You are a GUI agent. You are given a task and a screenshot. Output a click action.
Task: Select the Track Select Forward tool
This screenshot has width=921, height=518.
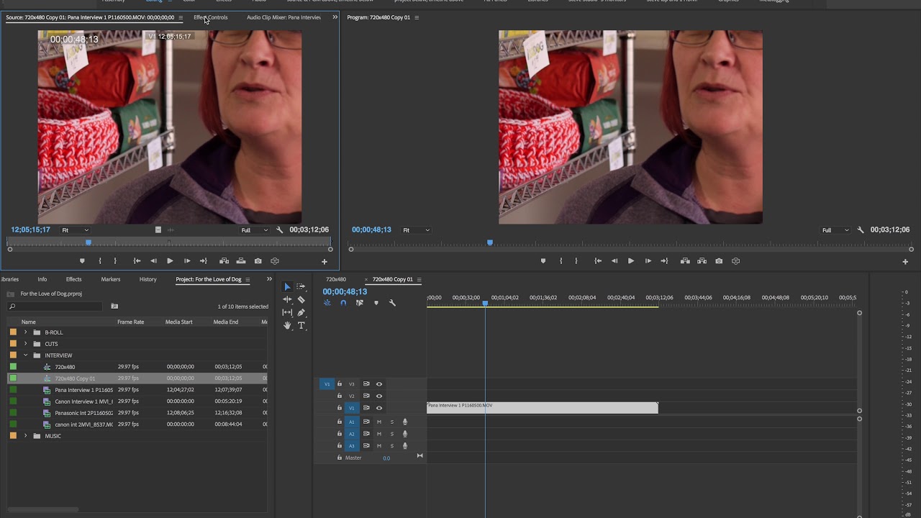tap(301, 286)
